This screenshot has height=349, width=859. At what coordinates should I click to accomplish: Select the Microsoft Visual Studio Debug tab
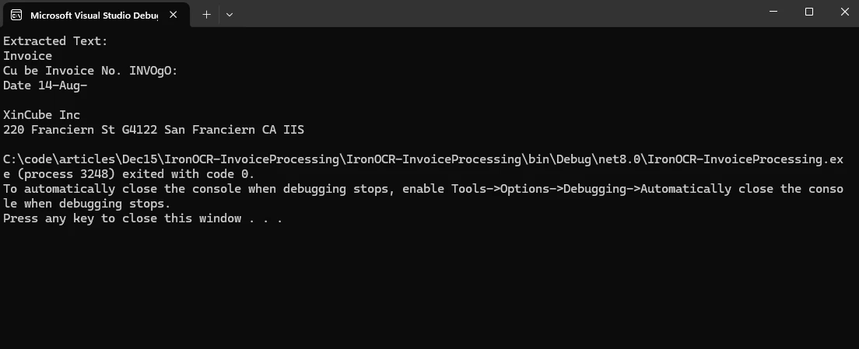[93, 15]
